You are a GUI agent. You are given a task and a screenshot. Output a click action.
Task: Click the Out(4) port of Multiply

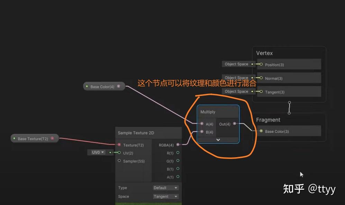pos(234,124)
